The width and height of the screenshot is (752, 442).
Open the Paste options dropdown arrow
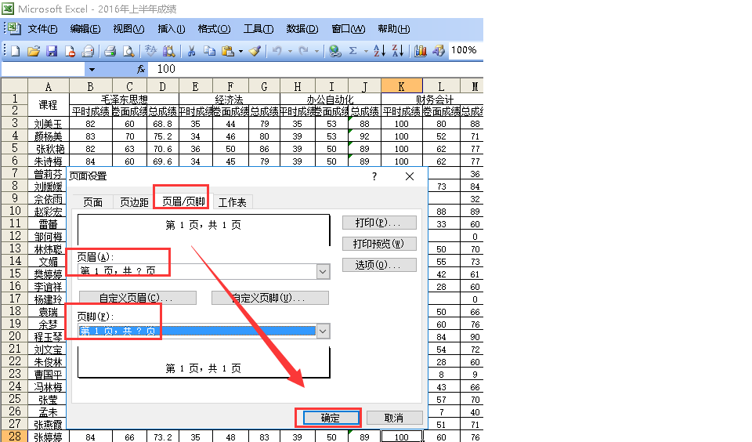point(240,51)
